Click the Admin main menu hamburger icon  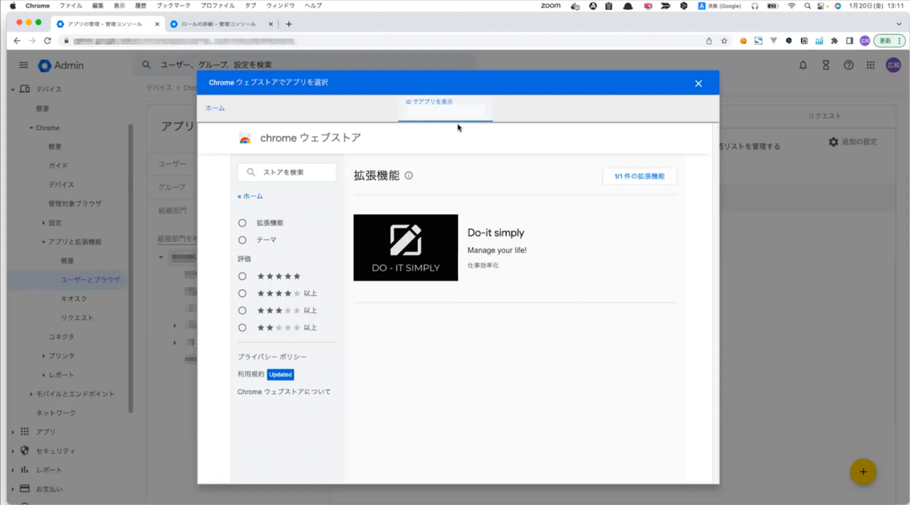coord(24,65)
